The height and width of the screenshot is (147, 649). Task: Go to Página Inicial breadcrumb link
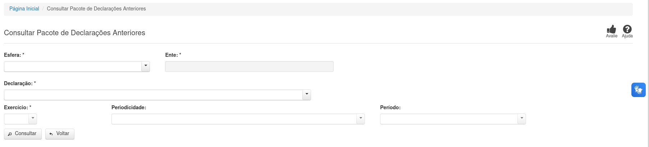24,9
